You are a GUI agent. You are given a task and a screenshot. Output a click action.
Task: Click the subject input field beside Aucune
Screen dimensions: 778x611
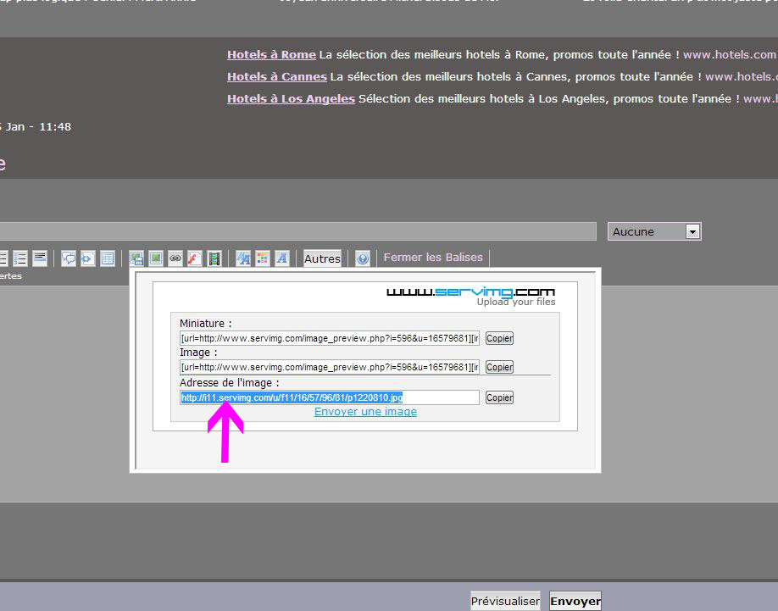[297, 231]
